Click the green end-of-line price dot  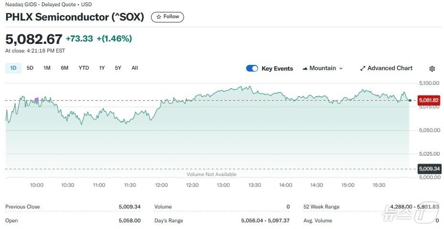pyautogui.click(x=410, y=100)
